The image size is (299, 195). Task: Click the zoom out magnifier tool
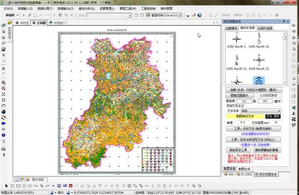pos(3,88)
